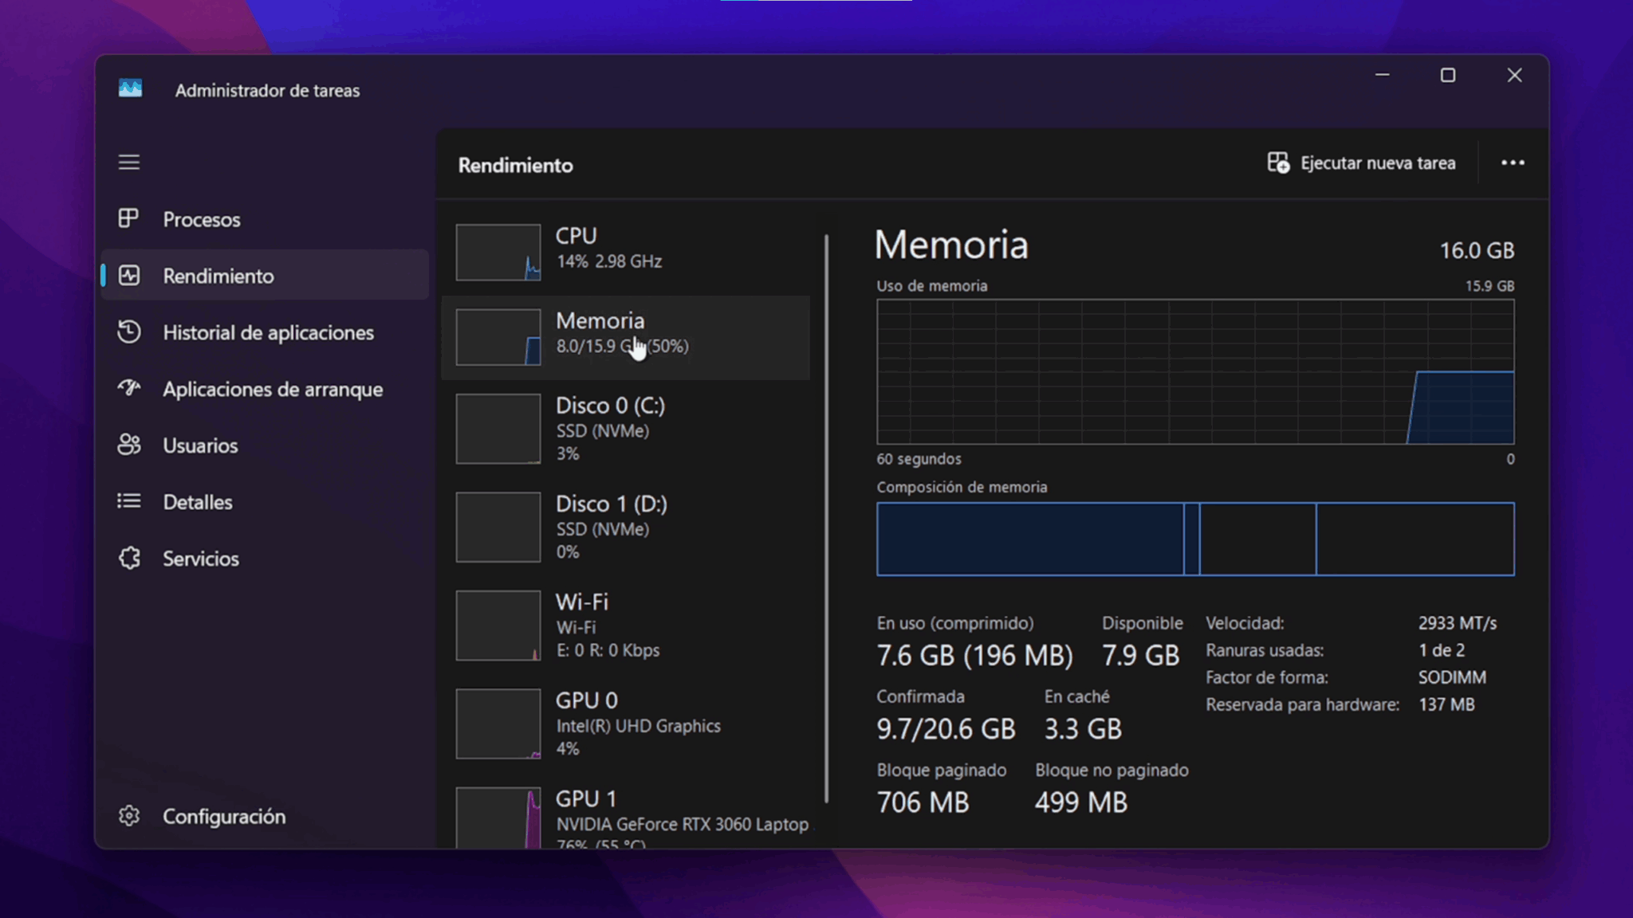The image size is (1633, 918).
Task: Click the SODIMM form factor value
Action: coord(1452,677)
